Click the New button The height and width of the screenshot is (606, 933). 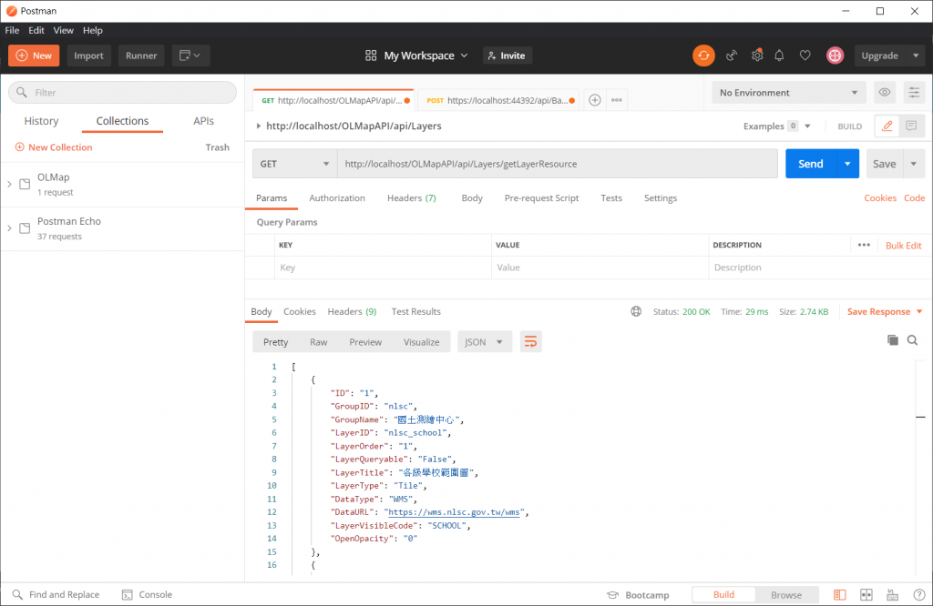tap(34, 56)
